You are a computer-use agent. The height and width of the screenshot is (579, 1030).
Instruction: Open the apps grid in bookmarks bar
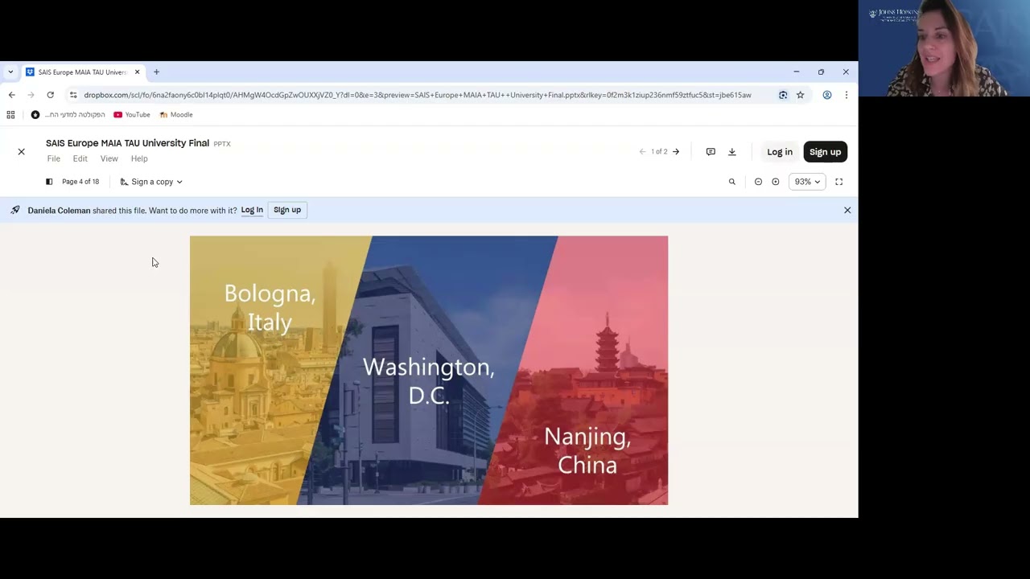10,115
